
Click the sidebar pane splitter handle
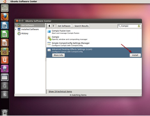[46, 59]
